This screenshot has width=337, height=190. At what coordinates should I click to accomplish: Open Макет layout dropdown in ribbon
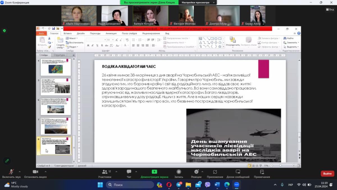point(72,38)
